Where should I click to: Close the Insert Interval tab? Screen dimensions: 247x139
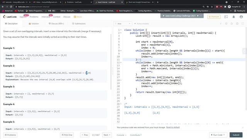pyautogui.click(x=122, y=2)
